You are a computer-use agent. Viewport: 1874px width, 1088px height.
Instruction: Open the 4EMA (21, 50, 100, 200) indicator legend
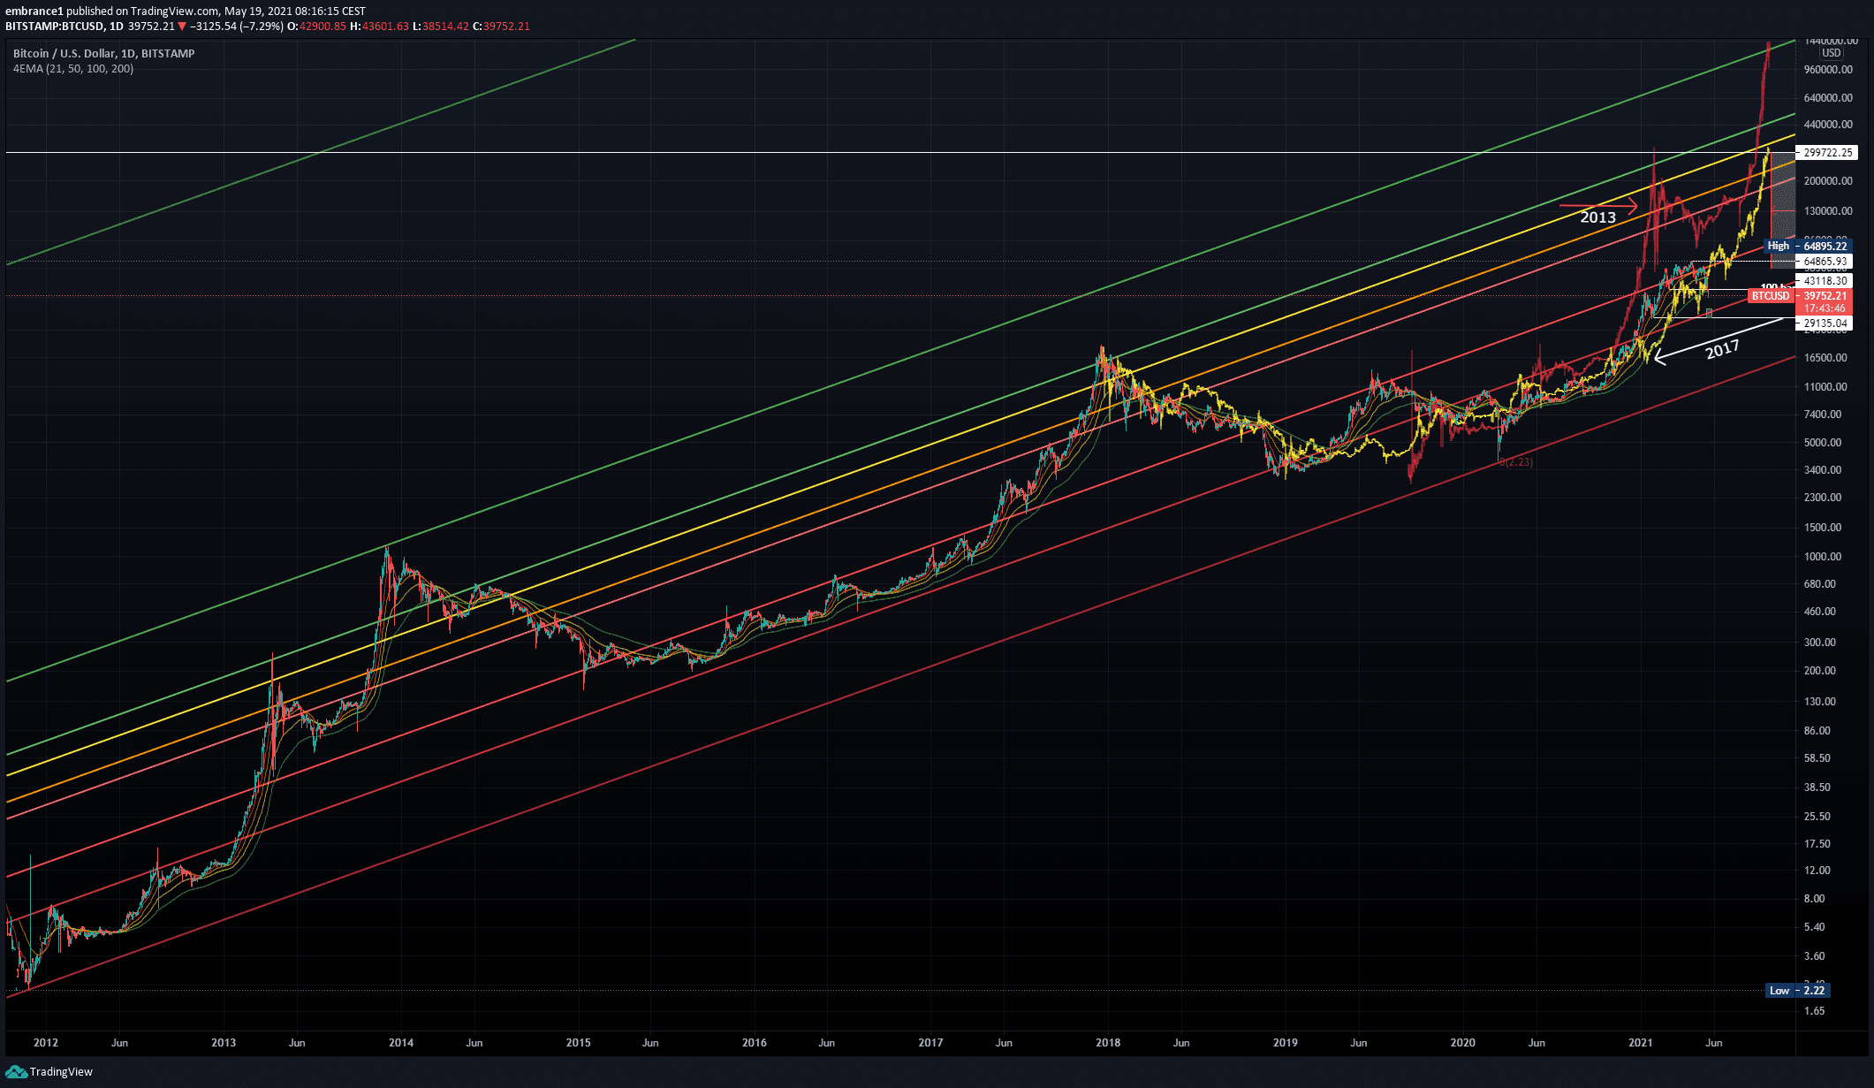pos(73,69)
